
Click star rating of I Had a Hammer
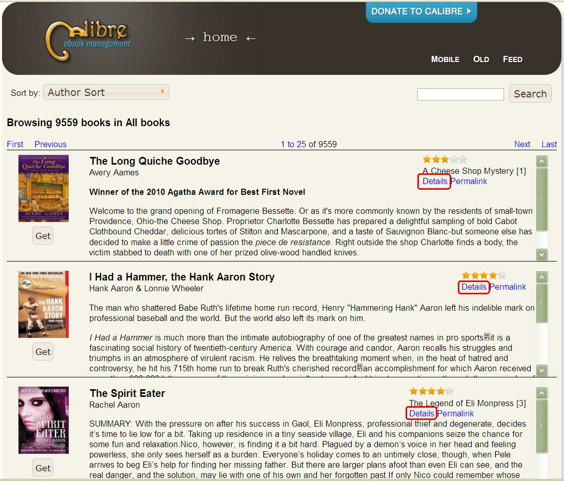tap(484, 275)
